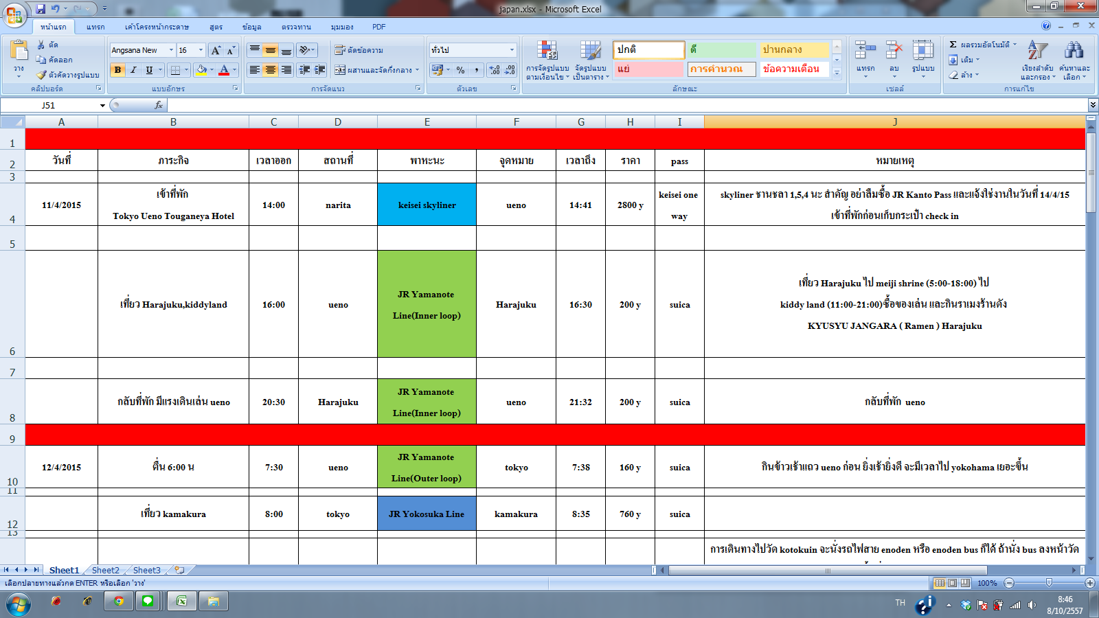Move the zoom slider handle

tap(1049, 582)
